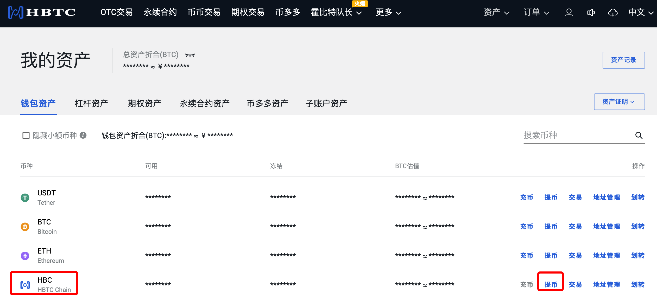The height and width of the screenshot is (300, 657).
Task: Click 充币 in the USDT row
Action: pyautogui.click(x=527, y=197)
